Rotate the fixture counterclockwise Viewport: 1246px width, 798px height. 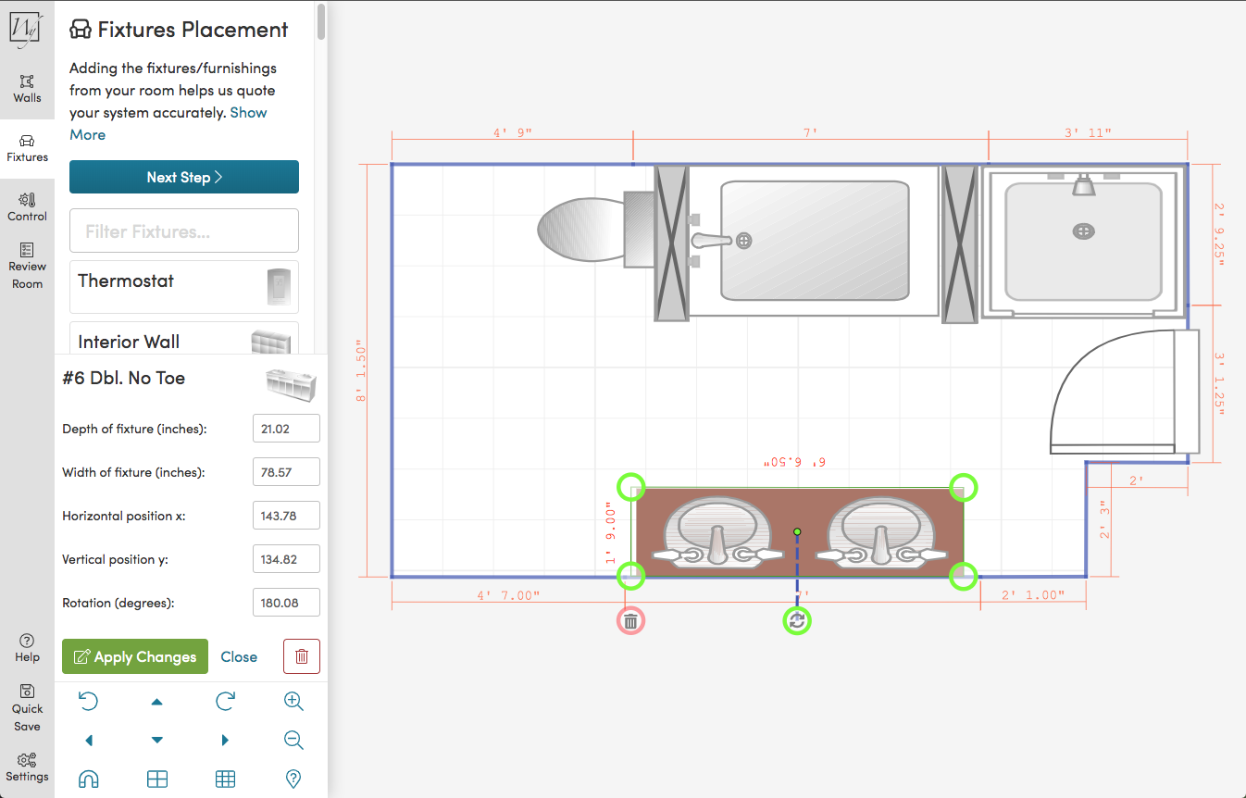(88, 701)
